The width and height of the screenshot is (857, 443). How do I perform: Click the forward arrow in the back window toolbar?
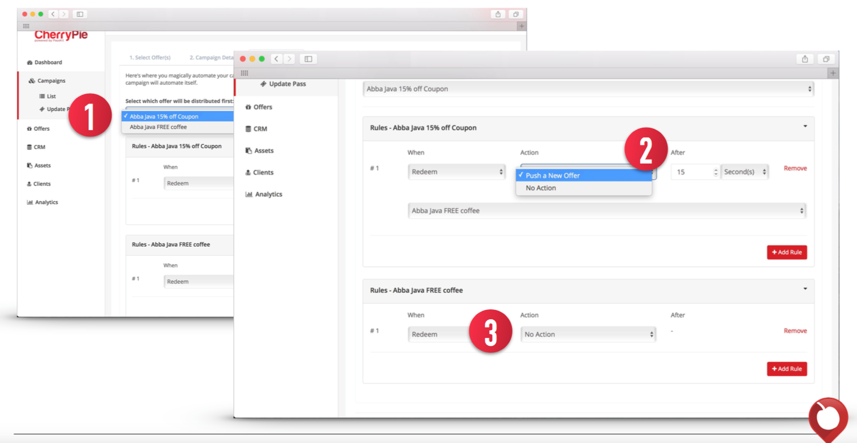[64, 14]
